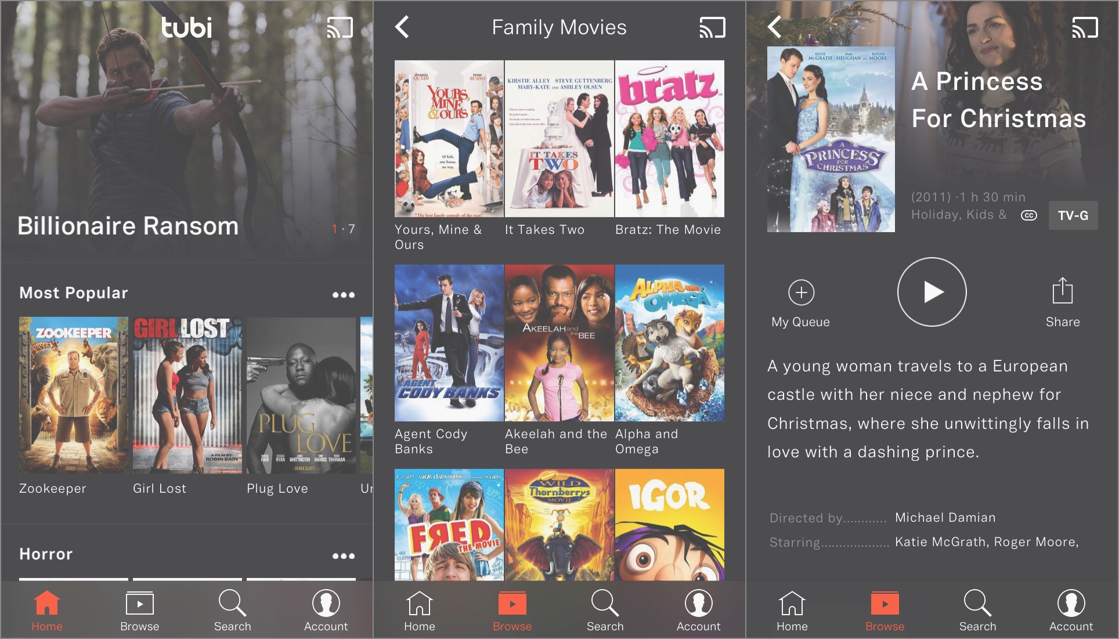Tap the starring names Katie McGrath, Roger Moore
This screenshot has height=639, width=1119.
pos(987,541)
